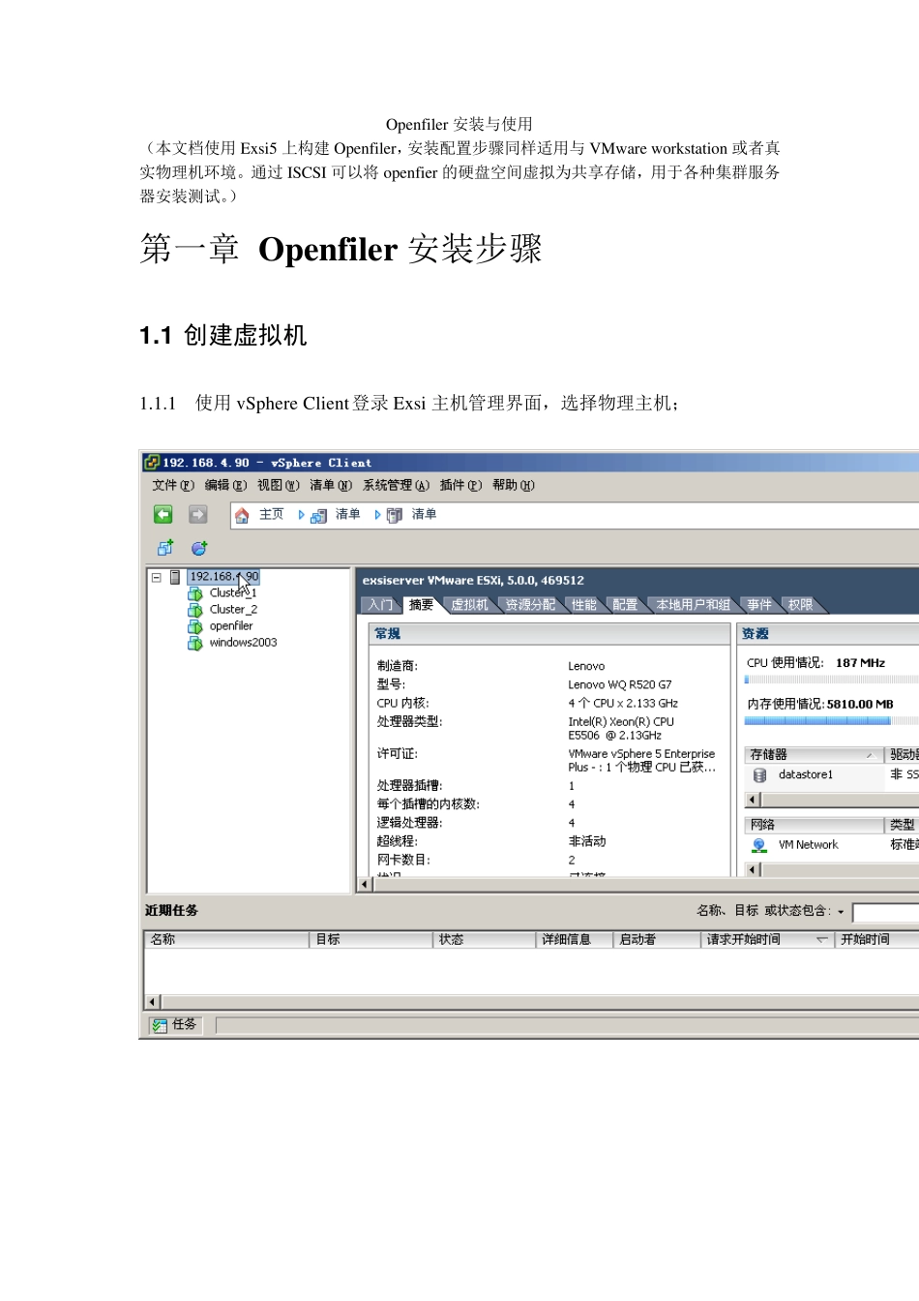This screenshot has width=919, height=1301.
Task: Click the host server icon for 192.168.4.90
Action: pyautogui.click(x=175, y=577)
